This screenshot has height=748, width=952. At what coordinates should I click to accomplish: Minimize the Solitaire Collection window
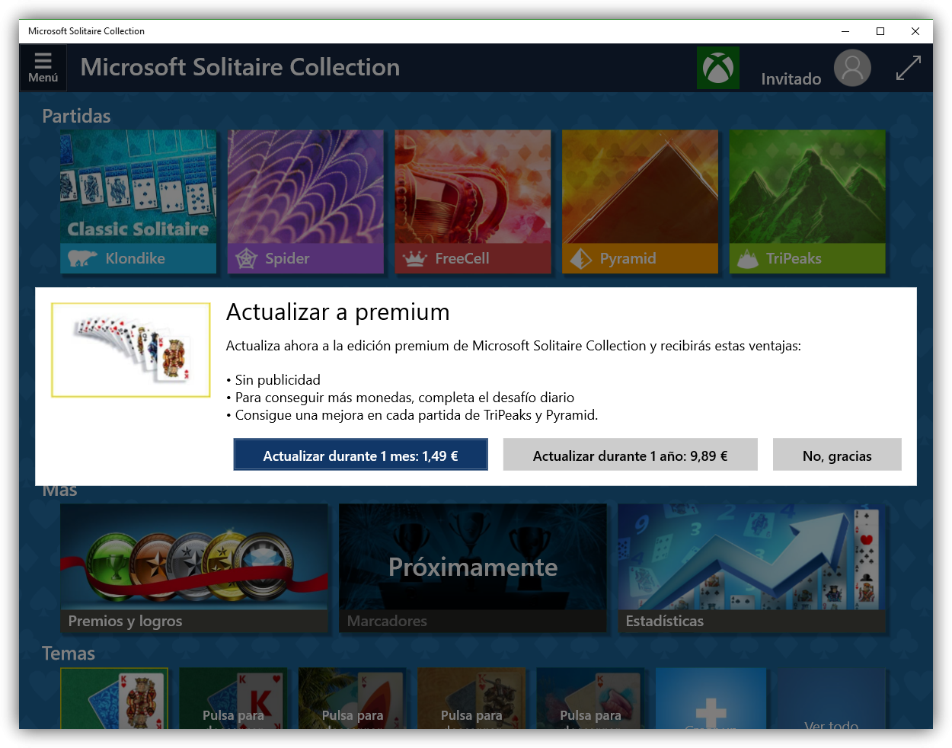845,31
